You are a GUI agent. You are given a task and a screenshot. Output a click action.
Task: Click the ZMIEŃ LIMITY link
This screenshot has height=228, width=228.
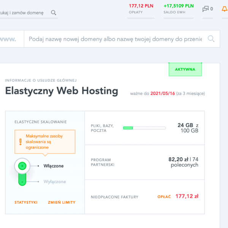pos(62,203)
